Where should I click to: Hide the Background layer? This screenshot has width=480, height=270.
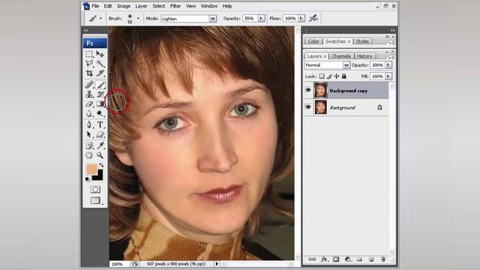(x=308, y=107)
